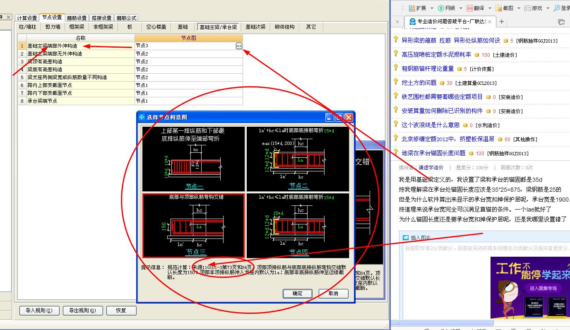Select the 空心楼盖 sub-tab
This screenshot has width=570, height=330.
156,27
